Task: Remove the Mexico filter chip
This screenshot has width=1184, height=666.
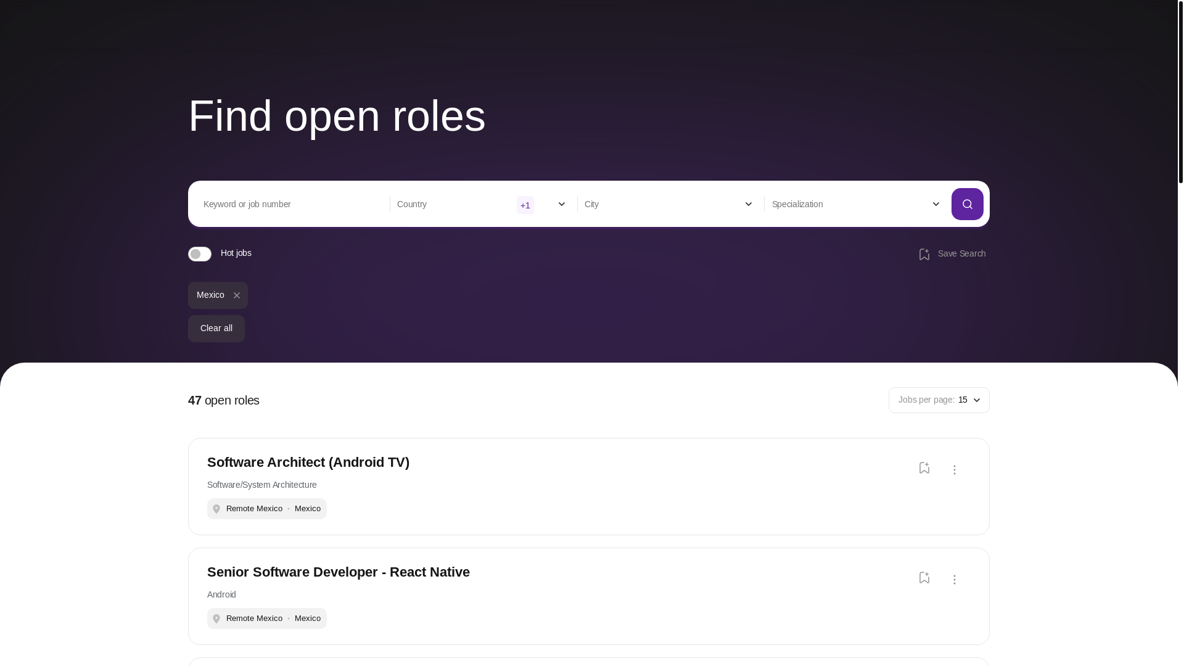Action: pyautogui.click(x=236, y=295)
